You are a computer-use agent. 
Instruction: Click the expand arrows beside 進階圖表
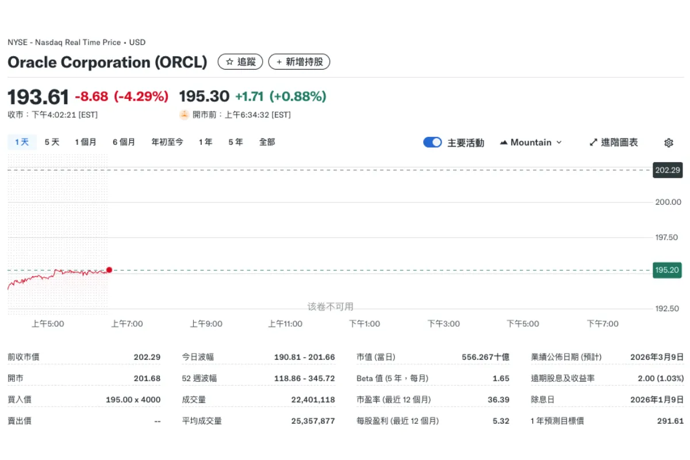(593, 142)
